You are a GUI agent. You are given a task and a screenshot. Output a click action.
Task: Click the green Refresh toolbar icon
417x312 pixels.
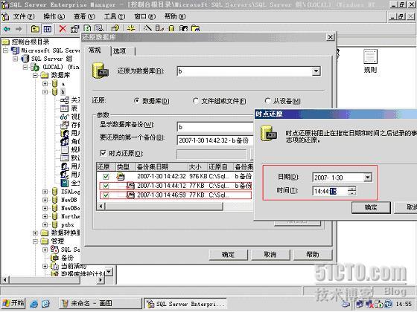pos(87,28)
